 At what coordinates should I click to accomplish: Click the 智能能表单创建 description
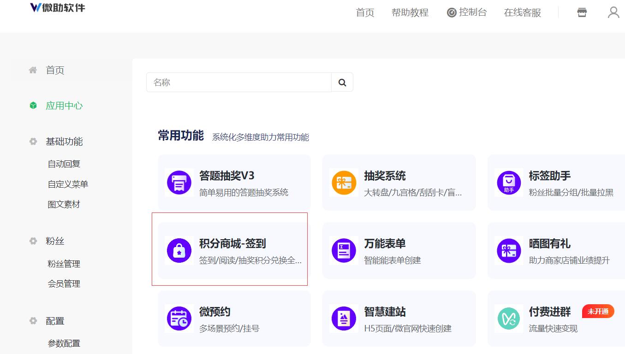coord(392,260)
